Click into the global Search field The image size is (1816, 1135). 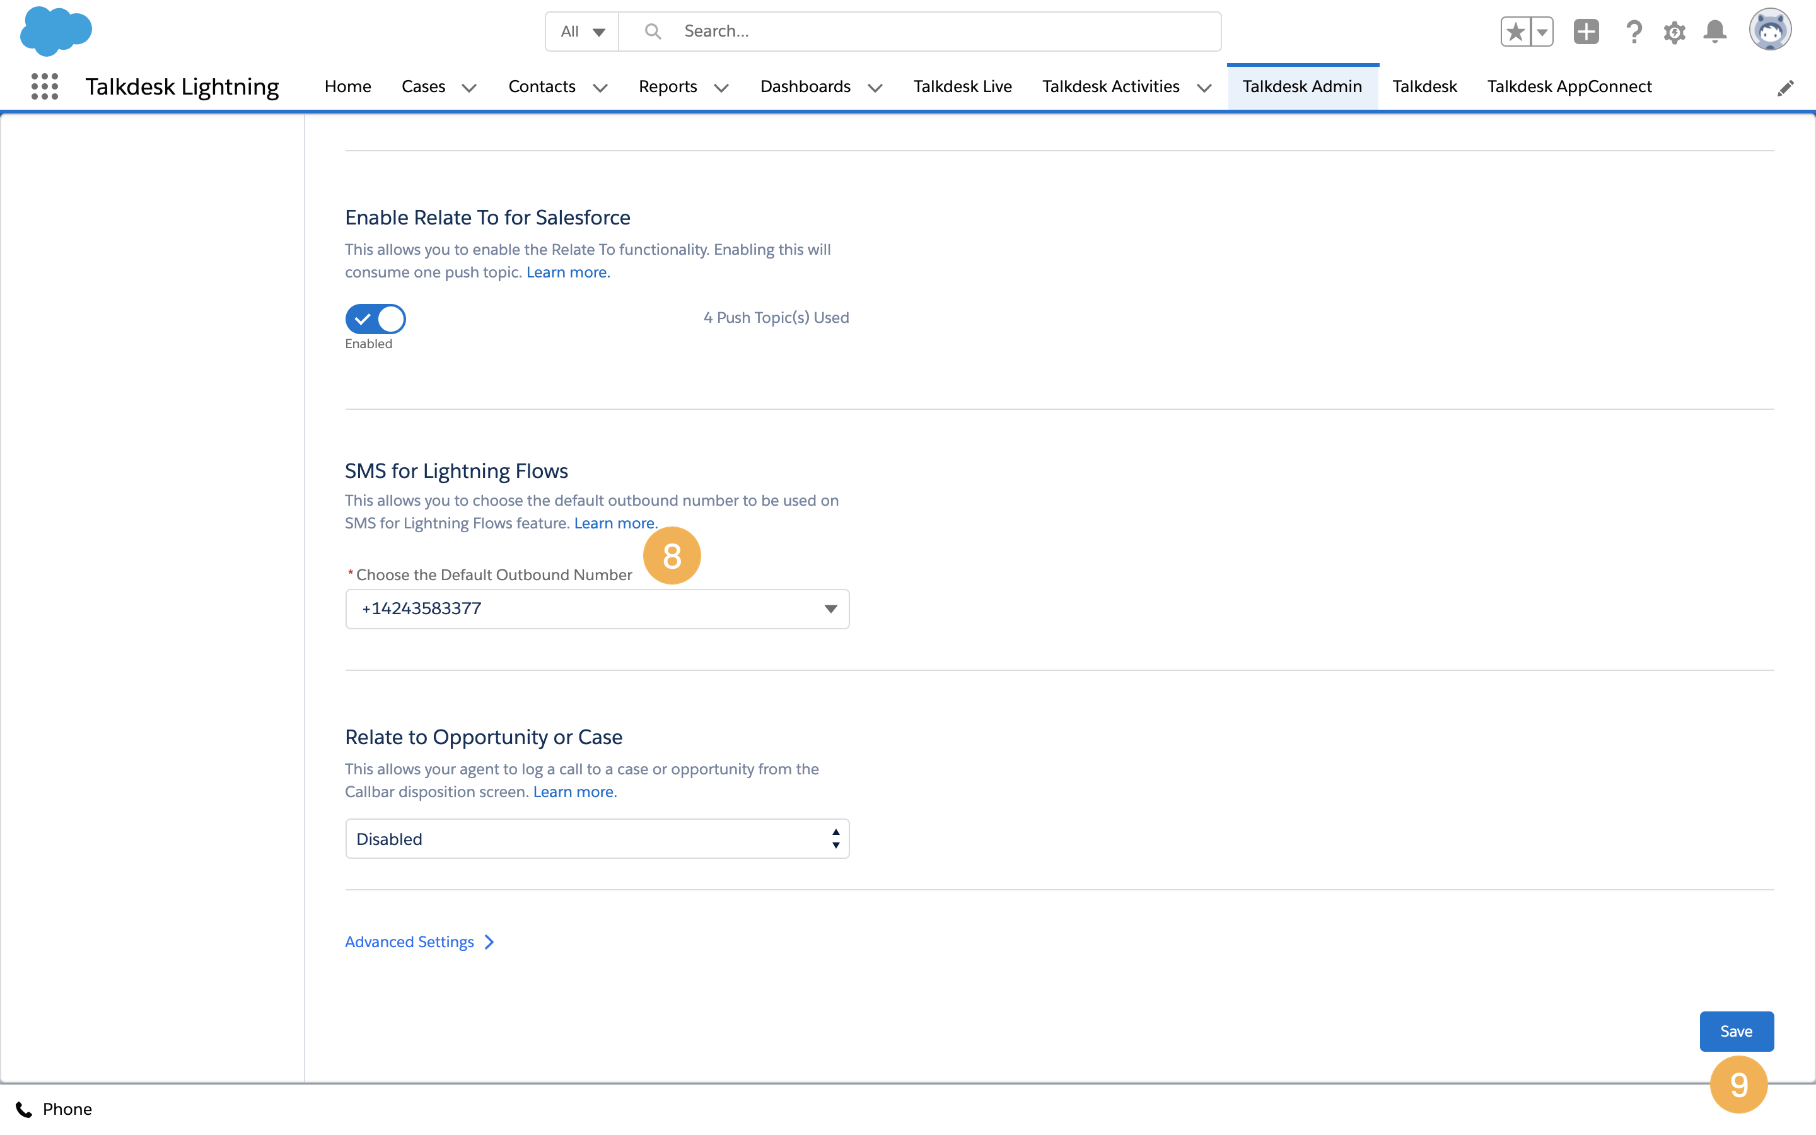coord(919,32)
